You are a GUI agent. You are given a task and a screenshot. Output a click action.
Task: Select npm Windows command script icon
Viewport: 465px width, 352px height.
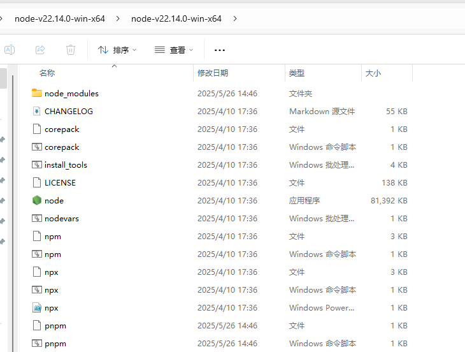37,254
